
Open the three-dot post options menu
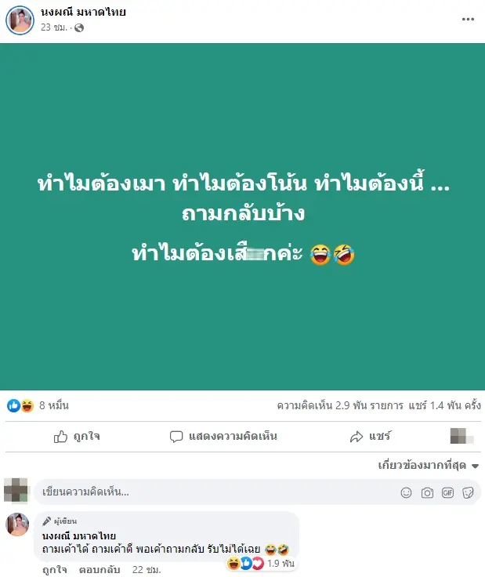[x=468, y=20]
